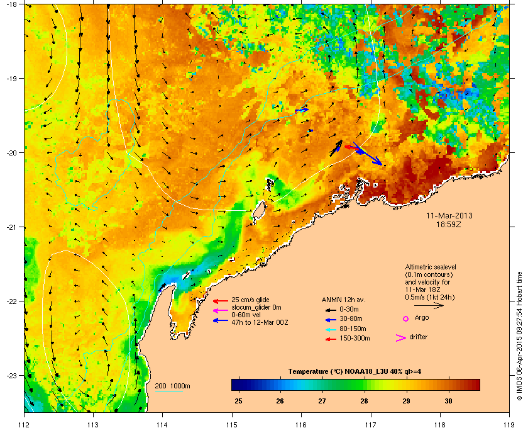The image size is (528, 428).
Task: Click '0.5m/s (1kt 24h)' text
Action: tap(430, 297)
